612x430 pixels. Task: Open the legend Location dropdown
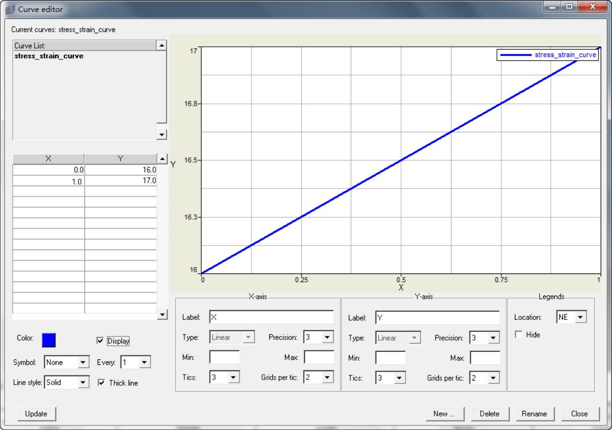580,317
